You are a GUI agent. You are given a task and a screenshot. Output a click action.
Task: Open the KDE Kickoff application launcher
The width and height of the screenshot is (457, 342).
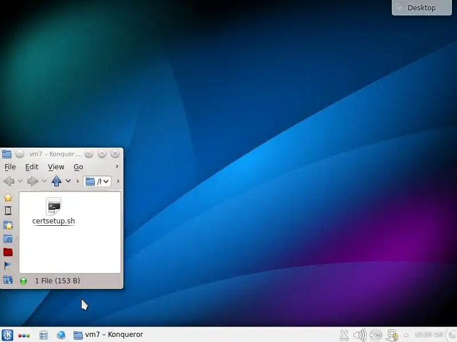(7, 335)
